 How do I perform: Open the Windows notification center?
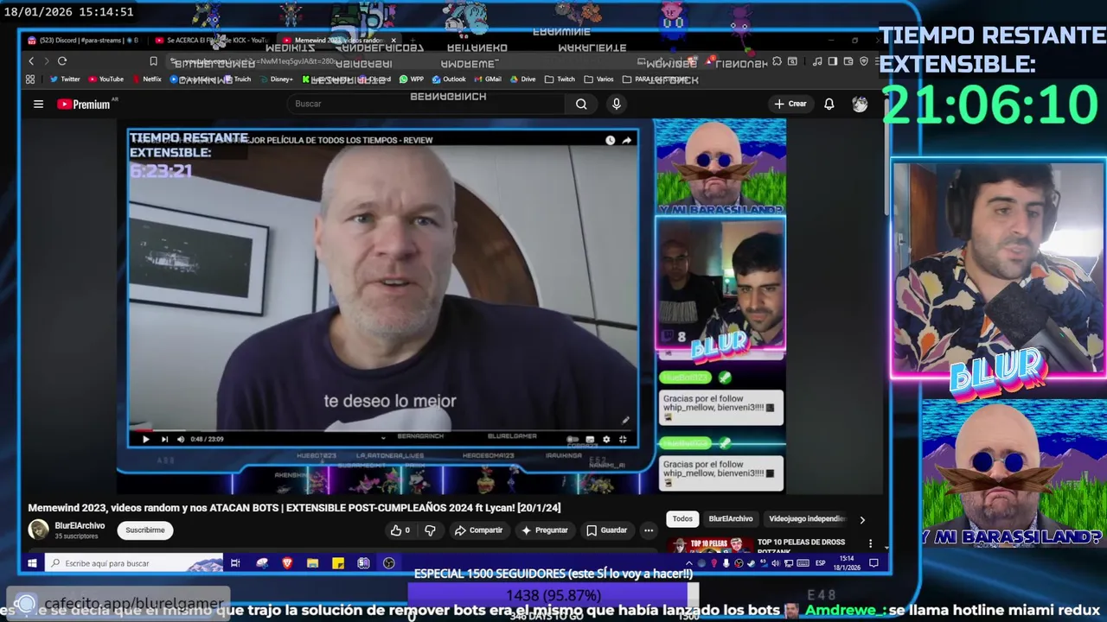tap(873, 563)
